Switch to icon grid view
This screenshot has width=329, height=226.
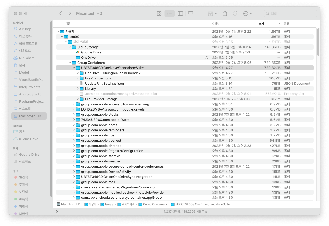coord(159,13)
